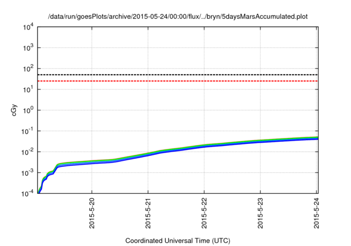Click the red dashed threshold line

178,81
